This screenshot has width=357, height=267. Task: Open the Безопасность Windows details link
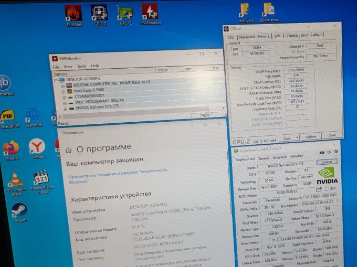coord(118,176)
